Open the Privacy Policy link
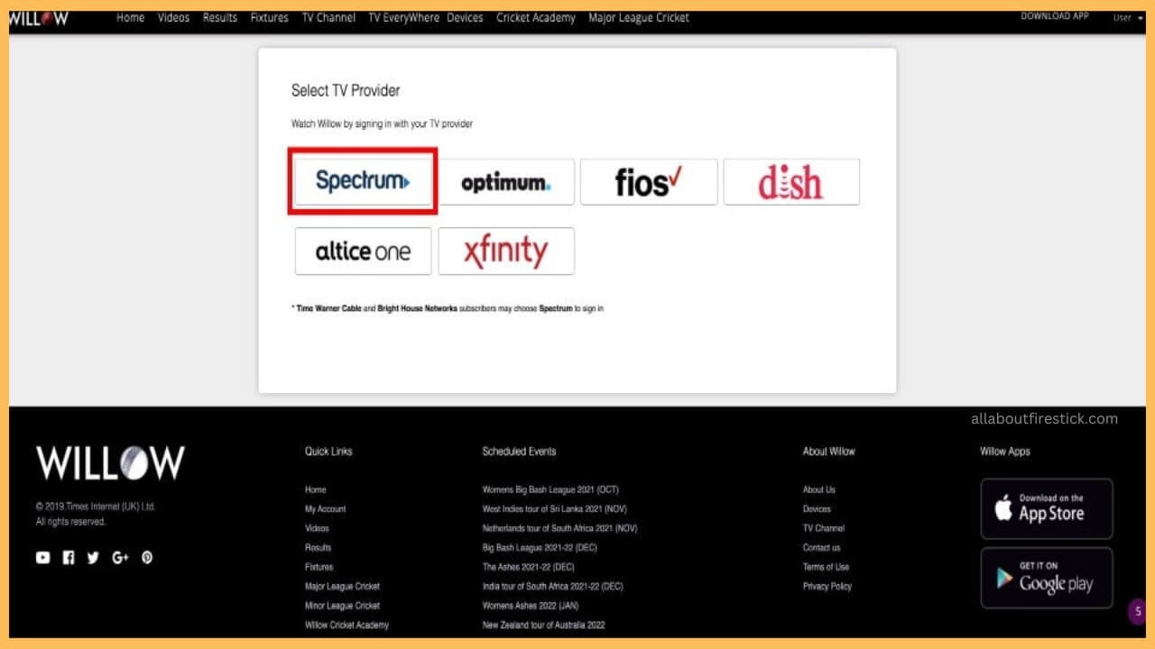The height and width of the screenshot is (649, 1155). pos(827,586)
